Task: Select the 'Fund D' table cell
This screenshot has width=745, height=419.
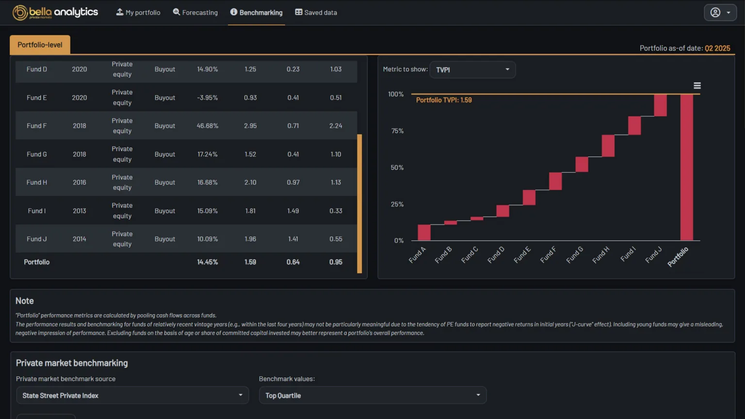Action: coord(37,69)
